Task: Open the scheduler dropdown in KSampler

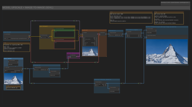Action: tap(90, 44)
